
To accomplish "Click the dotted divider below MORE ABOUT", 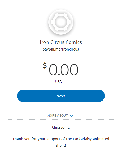I will point(61,120).
